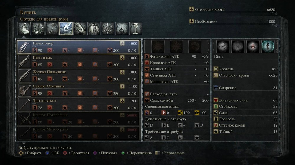Select the starburst gem category icon
The height and width of the screenshot is (165, 295).
108,28
